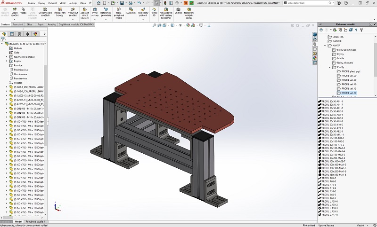Select the Inteligentní šrouby tool
The height and width of the screenshot is (227, 377).
59,10
